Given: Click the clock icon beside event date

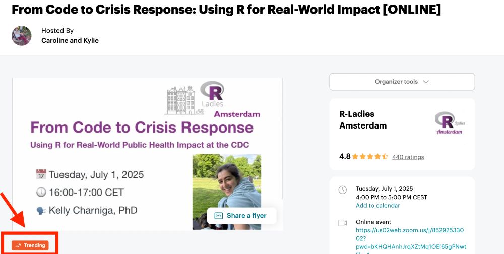Looking at the screenshot, I should (342, 189).
